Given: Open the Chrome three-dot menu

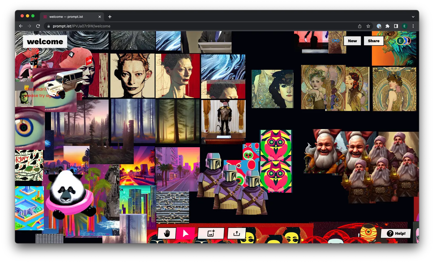Looking at the screenshot, I should click(x=413, y=26).
